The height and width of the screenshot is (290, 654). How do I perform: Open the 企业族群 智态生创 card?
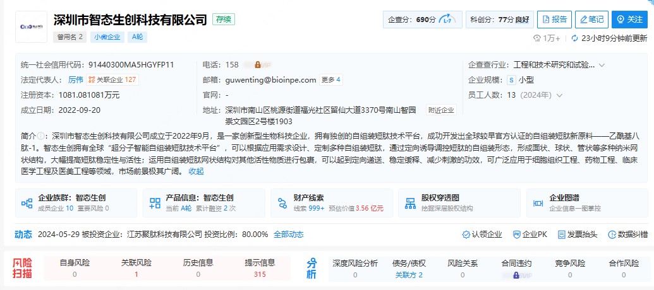[76, 203]
